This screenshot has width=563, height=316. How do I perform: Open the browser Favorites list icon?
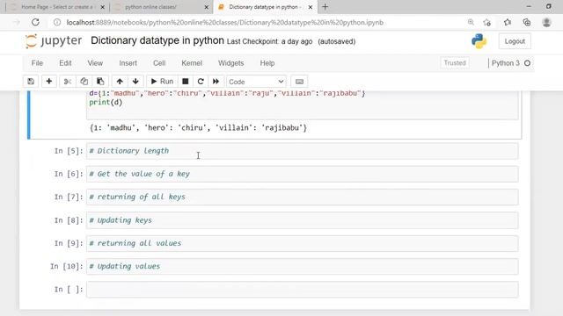(508, 22)
